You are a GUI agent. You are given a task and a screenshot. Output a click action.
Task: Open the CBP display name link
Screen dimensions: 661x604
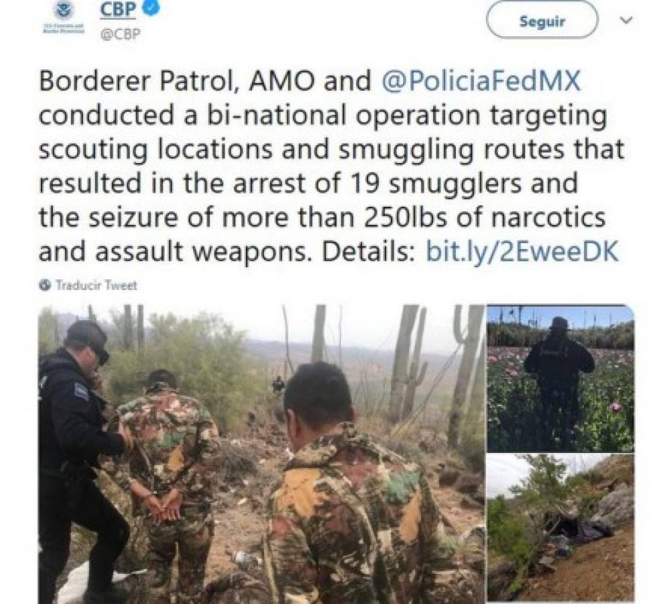[x=118, y=9]
